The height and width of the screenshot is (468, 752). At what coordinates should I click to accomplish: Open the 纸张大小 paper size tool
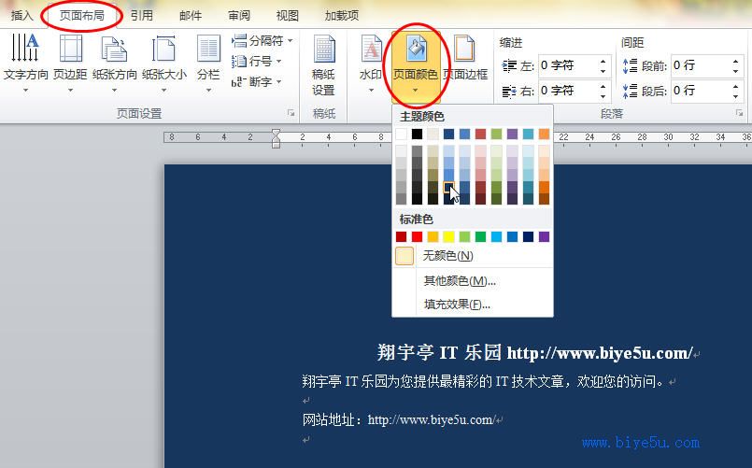(x=163, y=63)
